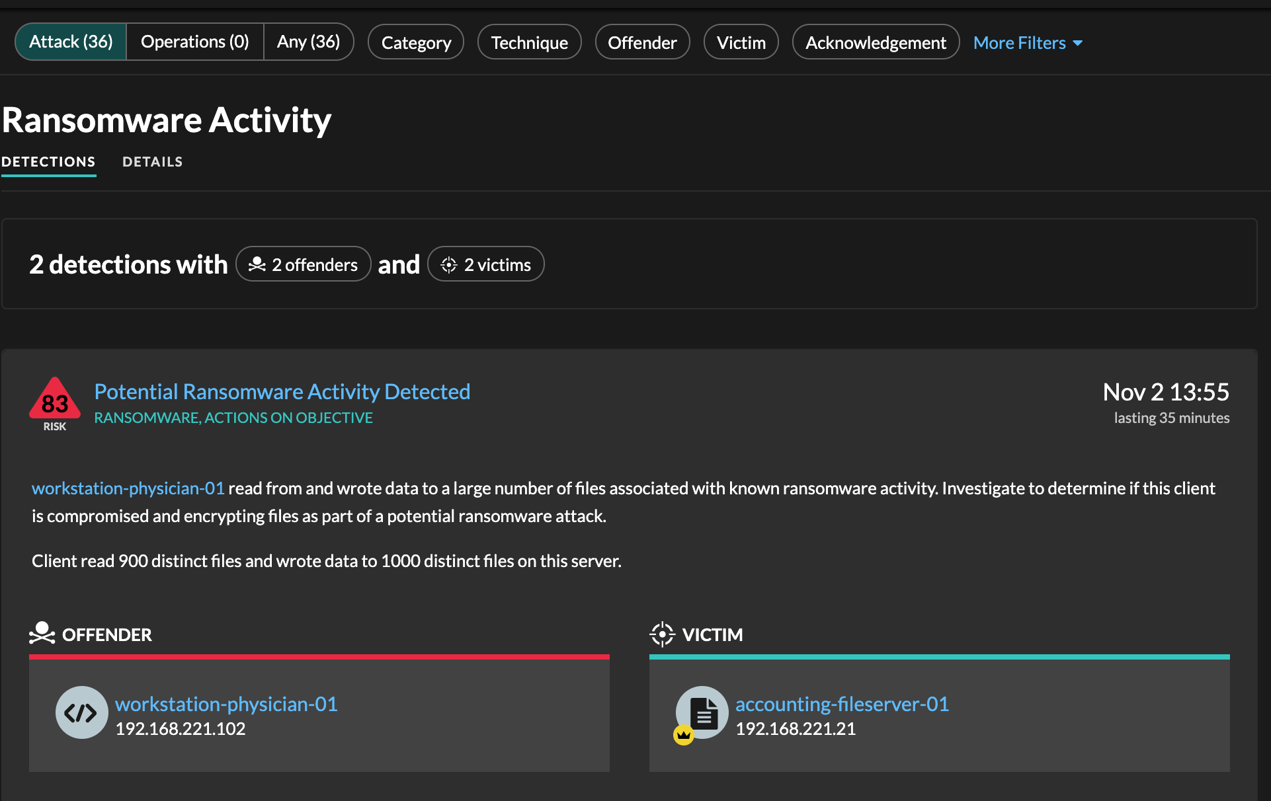Select the Attack (36) filter
Image resolution: width=1271 pixels, height=801 pixels.
(71, 42)
